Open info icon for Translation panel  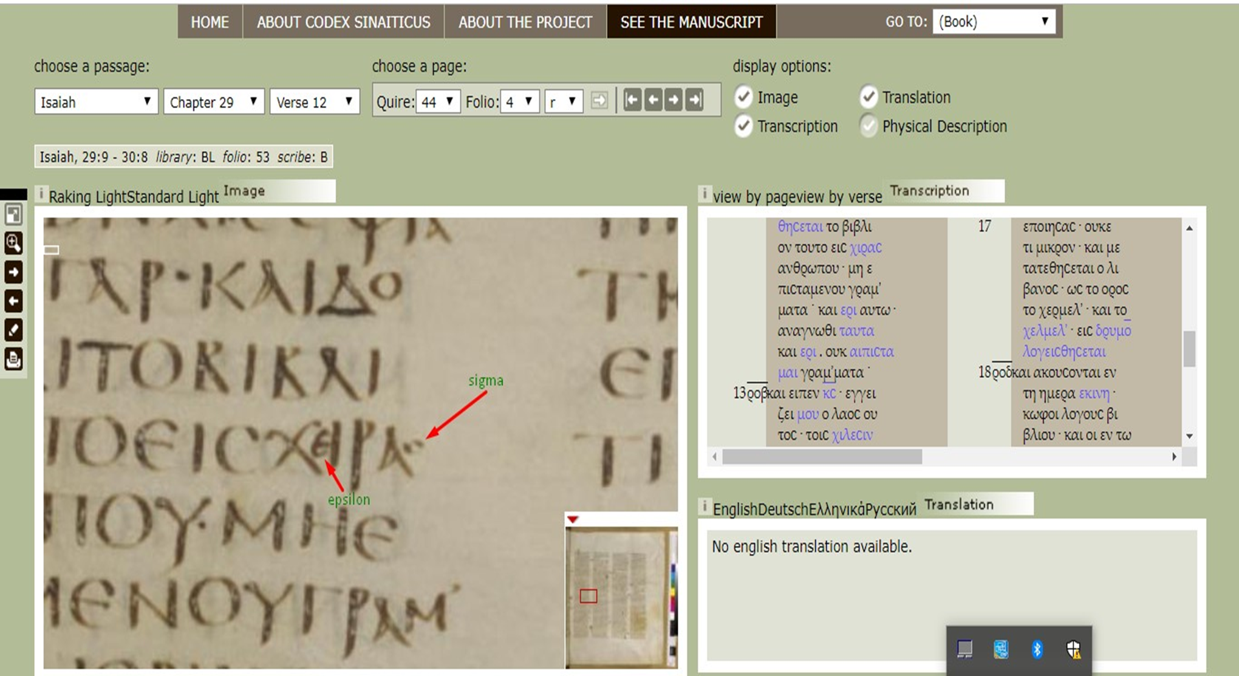click(705, 505)
